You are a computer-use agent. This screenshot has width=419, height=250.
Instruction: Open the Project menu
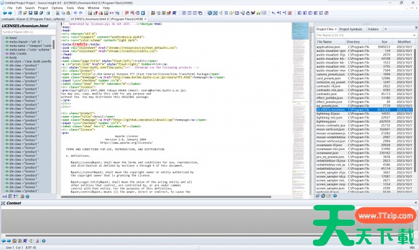pos(43,7)
